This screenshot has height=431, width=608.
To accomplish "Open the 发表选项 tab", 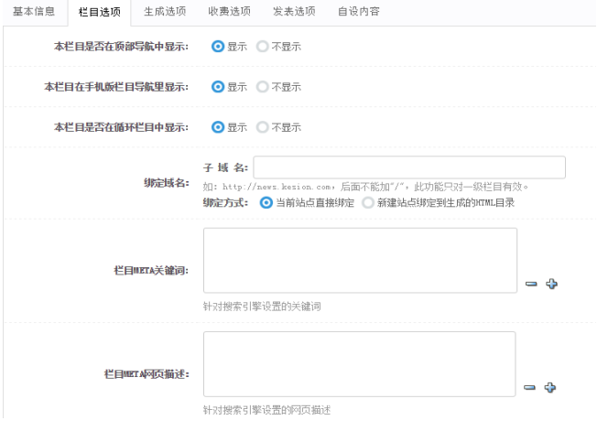I will tap(293, 12).
